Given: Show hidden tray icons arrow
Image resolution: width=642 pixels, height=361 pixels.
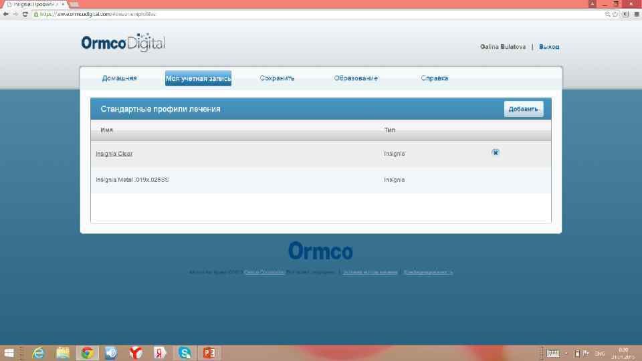Looking at the screenshot, I should click(x=566, y=353).
